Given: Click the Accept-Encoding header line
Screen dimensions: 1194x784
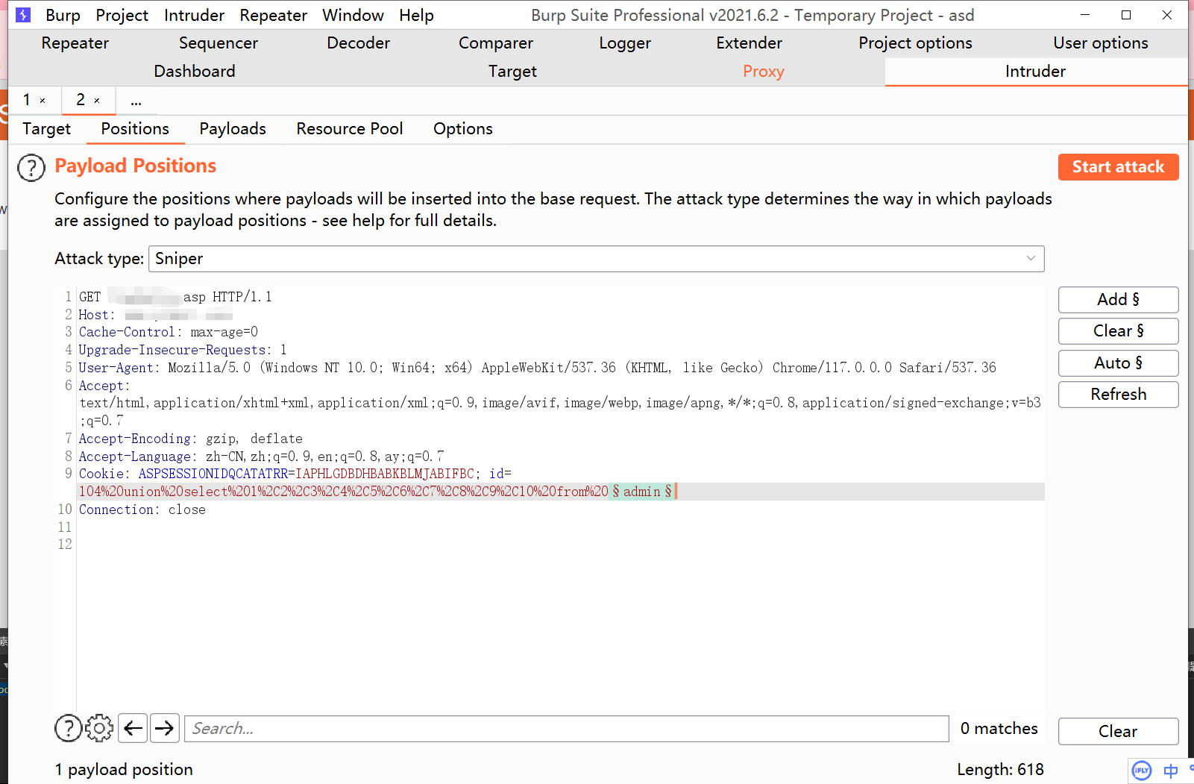Looking at the screenshot, I should coord(190,439).
